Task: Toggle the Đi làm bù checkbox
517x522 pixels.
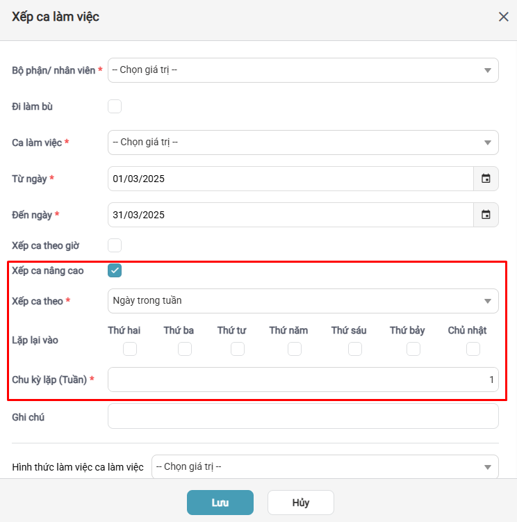Action: pyautogui.click(x=115, y=106)
